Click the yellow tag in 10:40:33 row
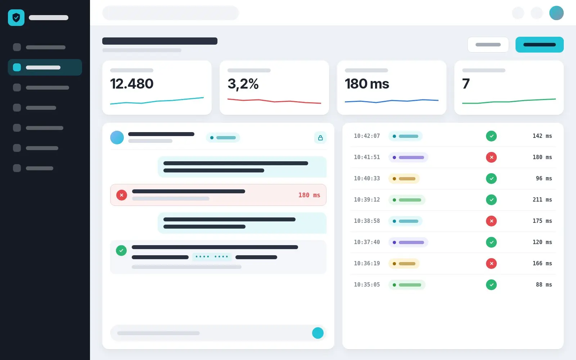 tap(404, 179)
